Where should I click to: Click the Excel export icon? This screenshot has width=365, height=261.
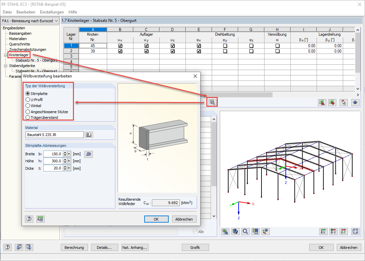[322, 102]
